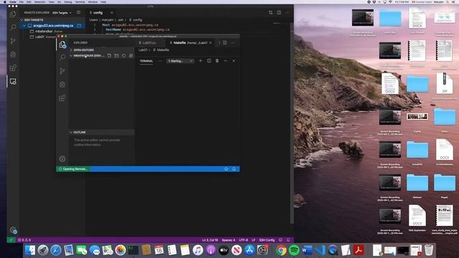Screen dimensions: 459x258
Task: Open Search in the front window activity bar
Action: click(x=62, y=57)
